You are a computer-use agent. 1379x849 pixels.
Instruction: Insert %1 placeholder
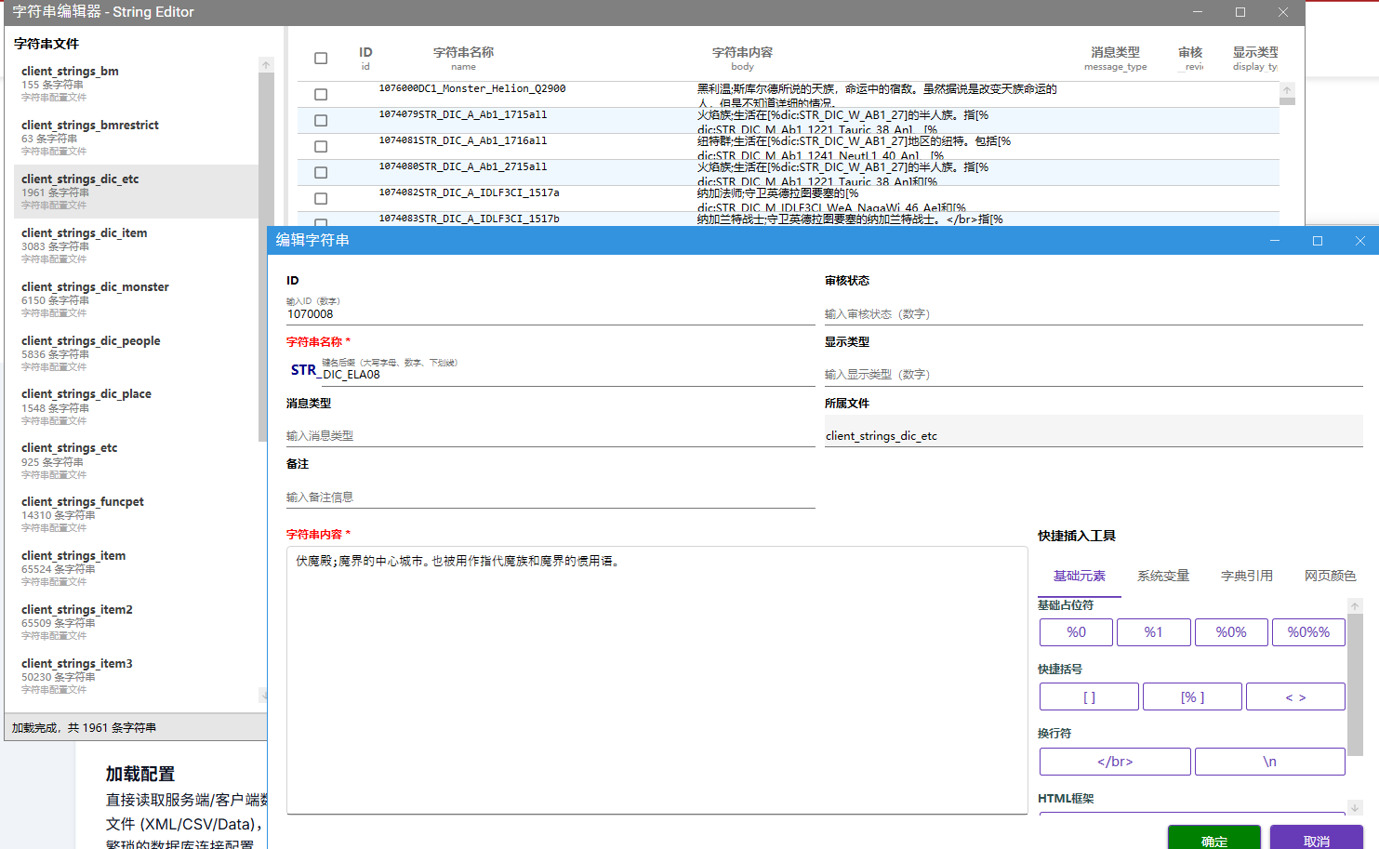(x=1153, y=632)
